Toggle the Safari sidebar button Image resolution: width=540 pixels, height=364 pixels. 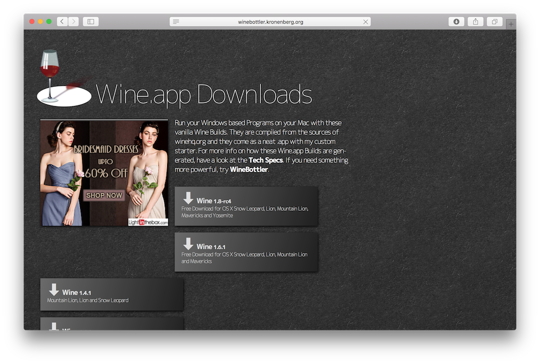(91, 22)
